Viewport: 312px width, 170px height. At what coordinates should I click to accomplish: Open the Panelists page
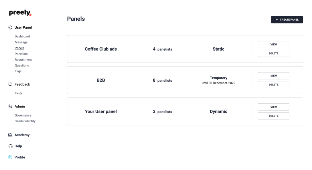(x=21, y=54)
